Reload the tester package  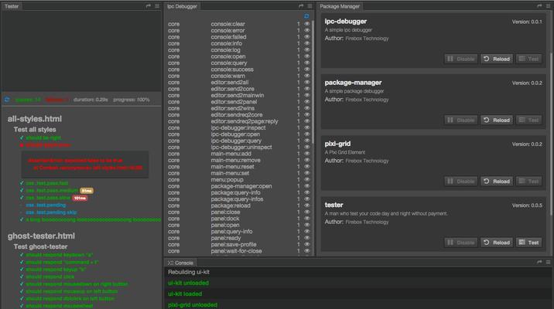(x=497, y=243)
